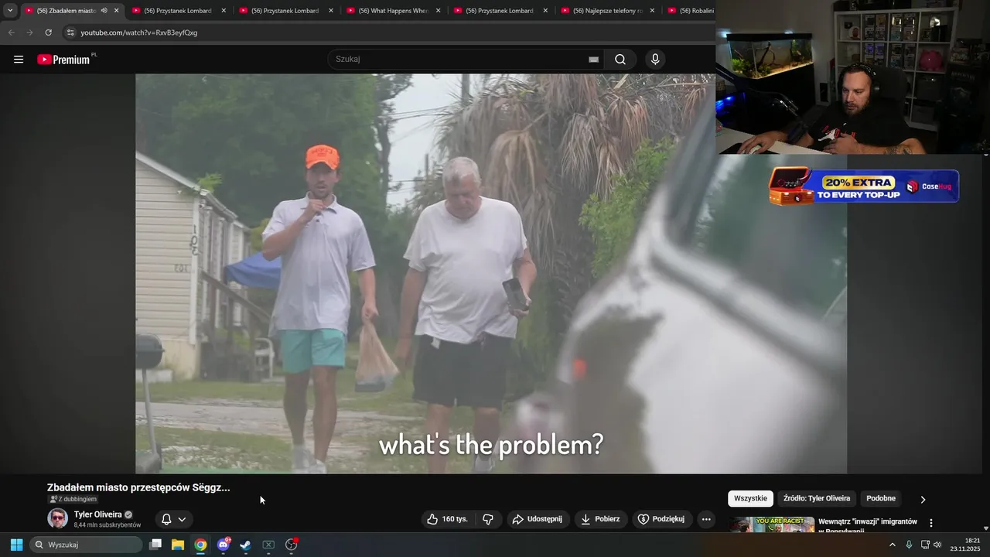Reload the current YouTube page
The width and height of the screenshot is (990, 557).
click(48, 32)
